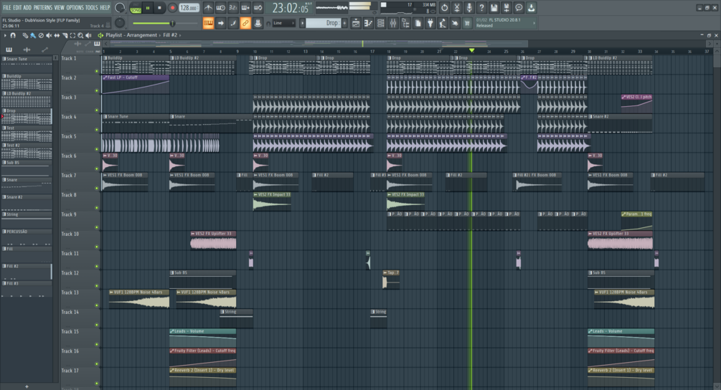The width and height of the screenshot is (721, 390).
Task: Save project with floppy disk icon
Action: (x=494, y=8)
